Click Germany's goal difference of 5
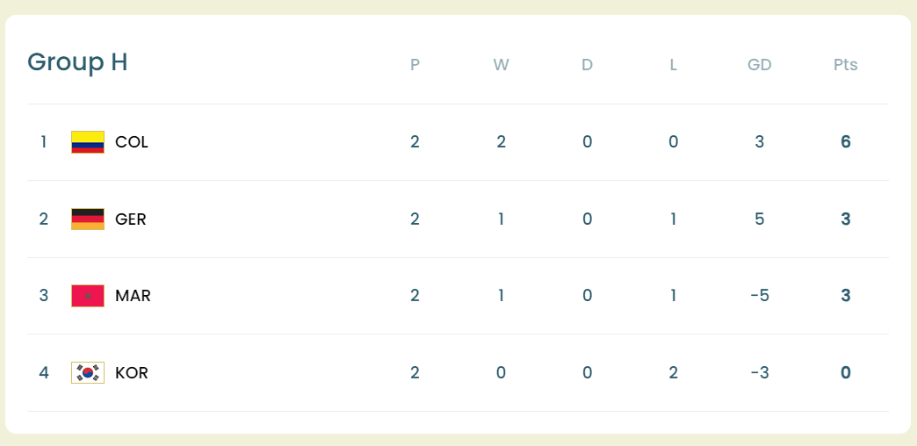 click(x=759, y=219)
